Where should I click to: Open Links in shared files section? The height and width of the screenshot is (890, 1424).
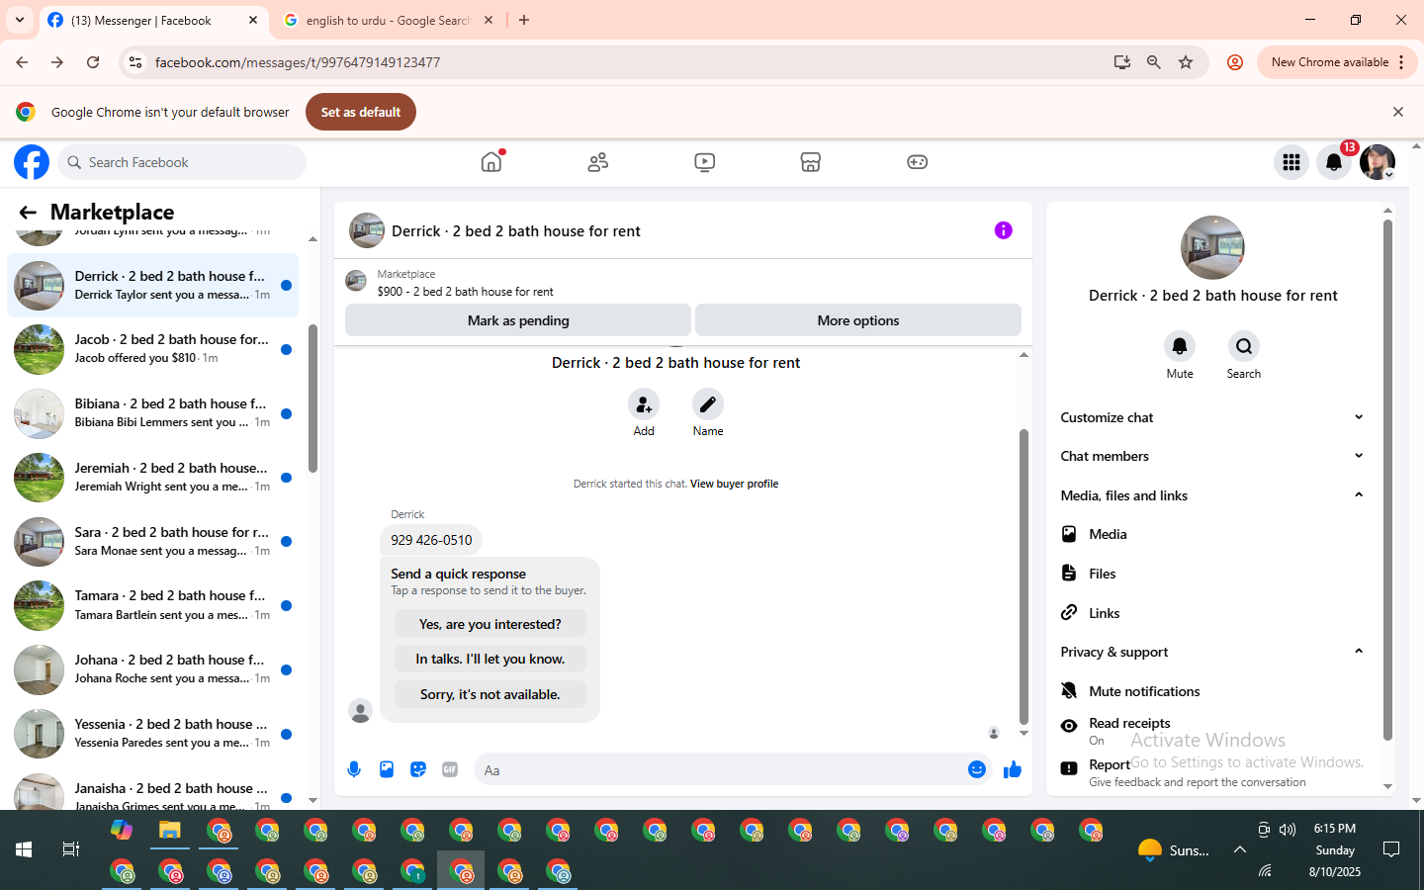pyautogui.click(x=1212, y=613)
